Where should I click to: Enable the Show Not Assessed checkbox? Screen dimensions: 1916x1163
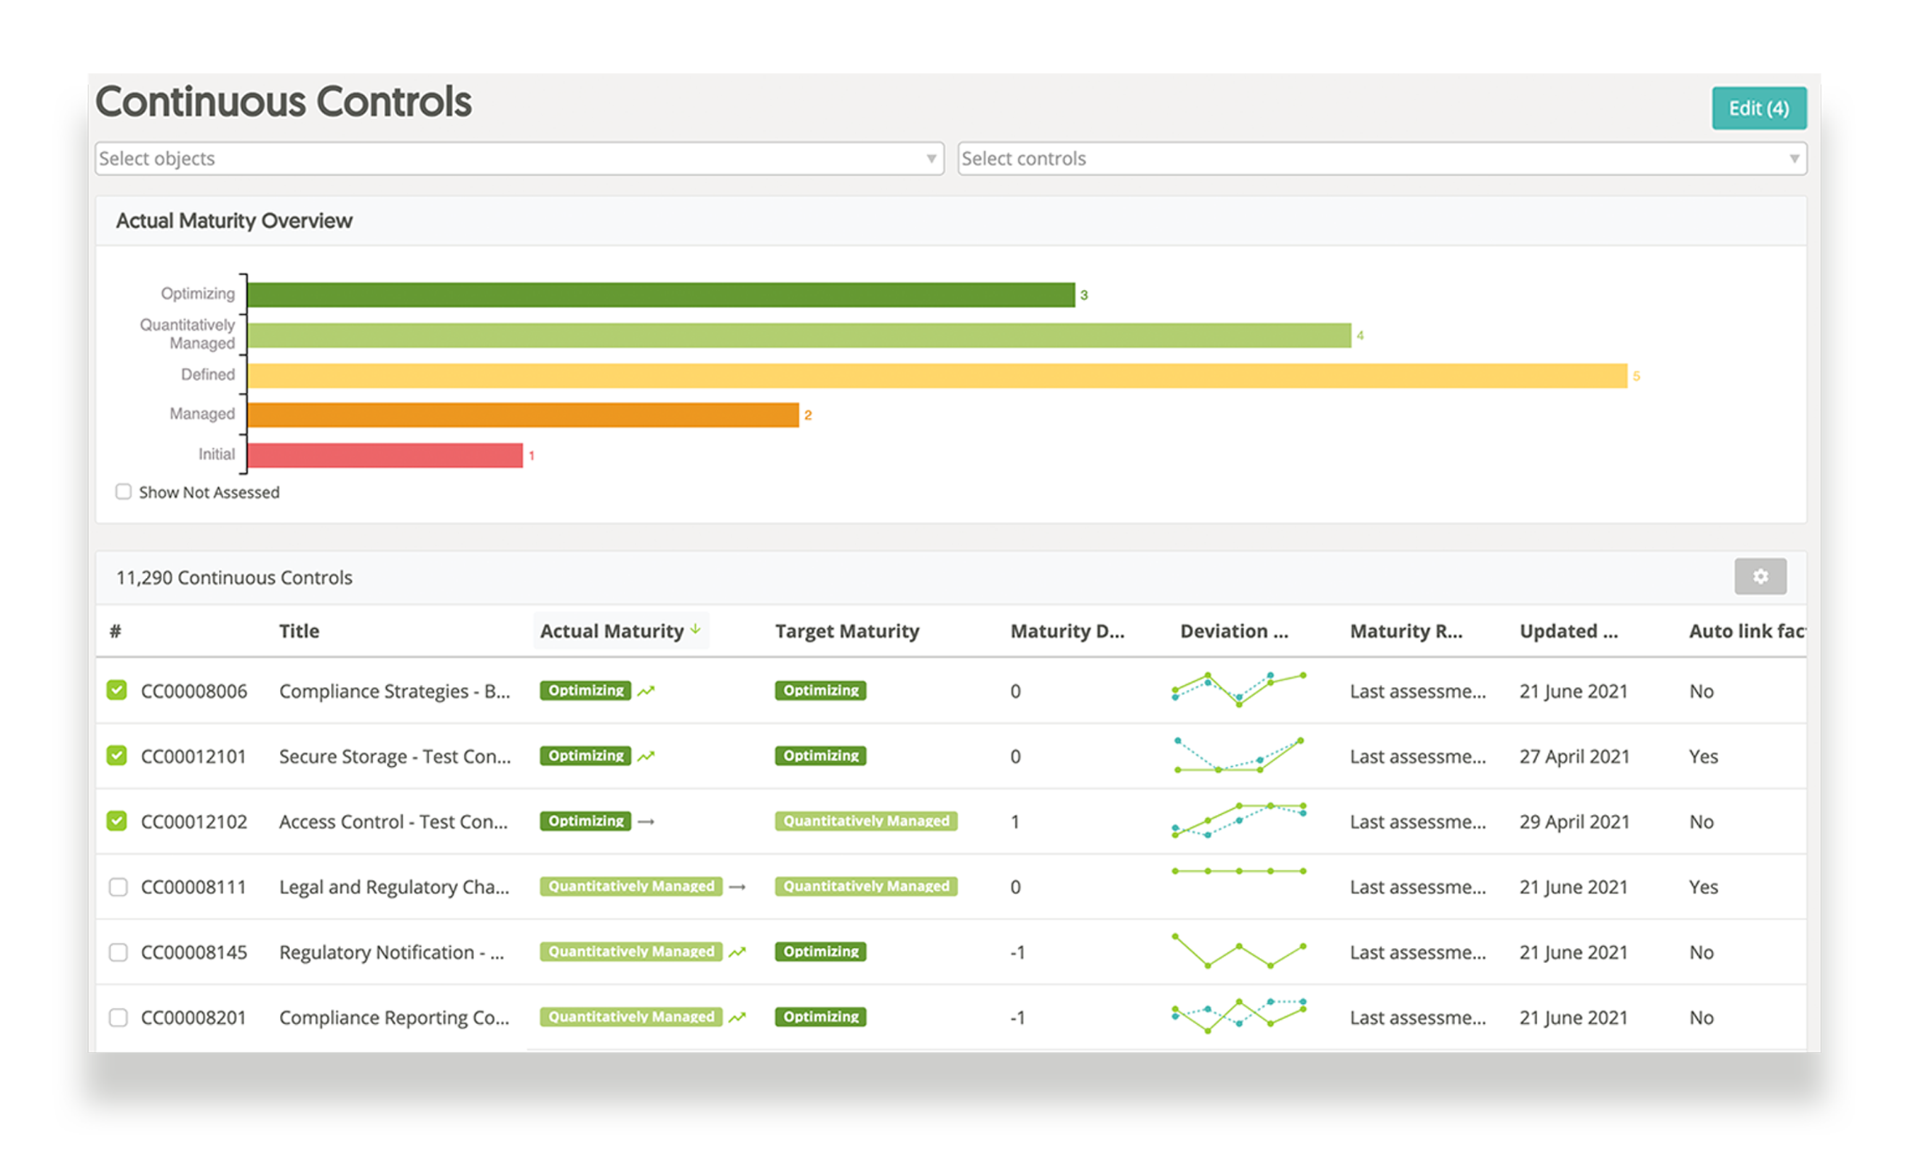click(x=124, y=491)
